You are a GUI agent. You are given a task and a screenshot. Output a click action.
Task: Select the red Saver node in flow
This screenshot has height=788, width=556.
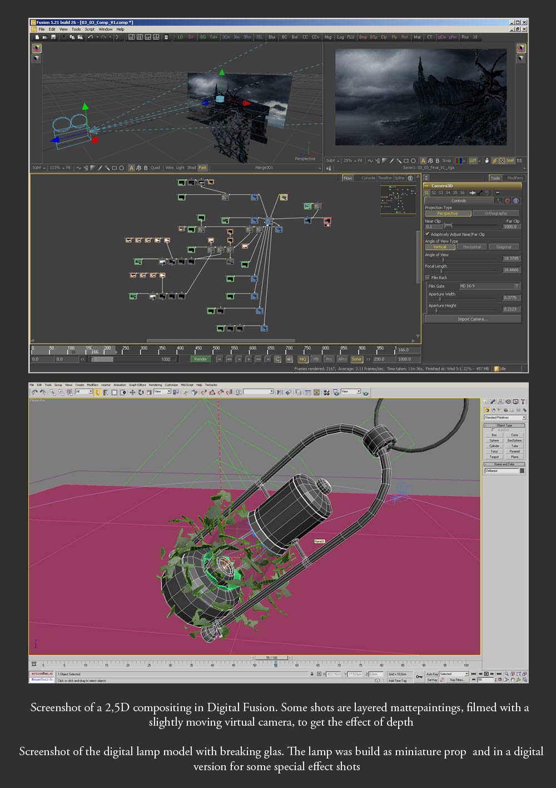click(327, 221)
